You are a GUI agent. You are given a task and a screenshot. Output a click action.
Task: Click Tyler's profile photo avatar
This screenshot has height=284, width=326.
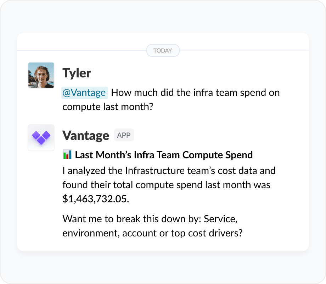[x=41, y=75]
